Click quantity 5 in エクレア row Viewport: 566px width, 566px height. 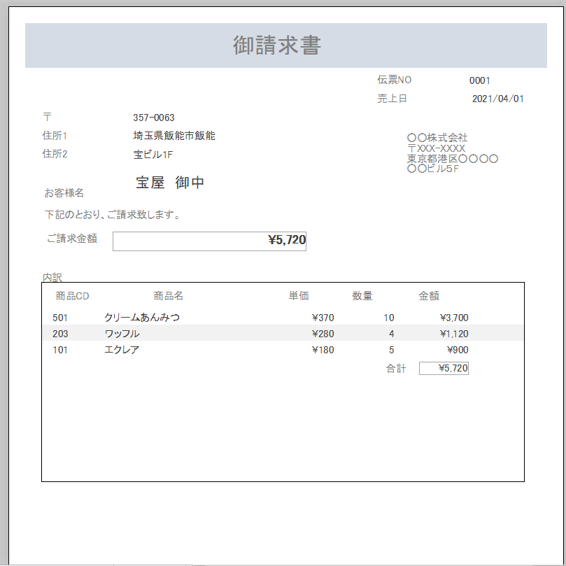click(392, 350)
